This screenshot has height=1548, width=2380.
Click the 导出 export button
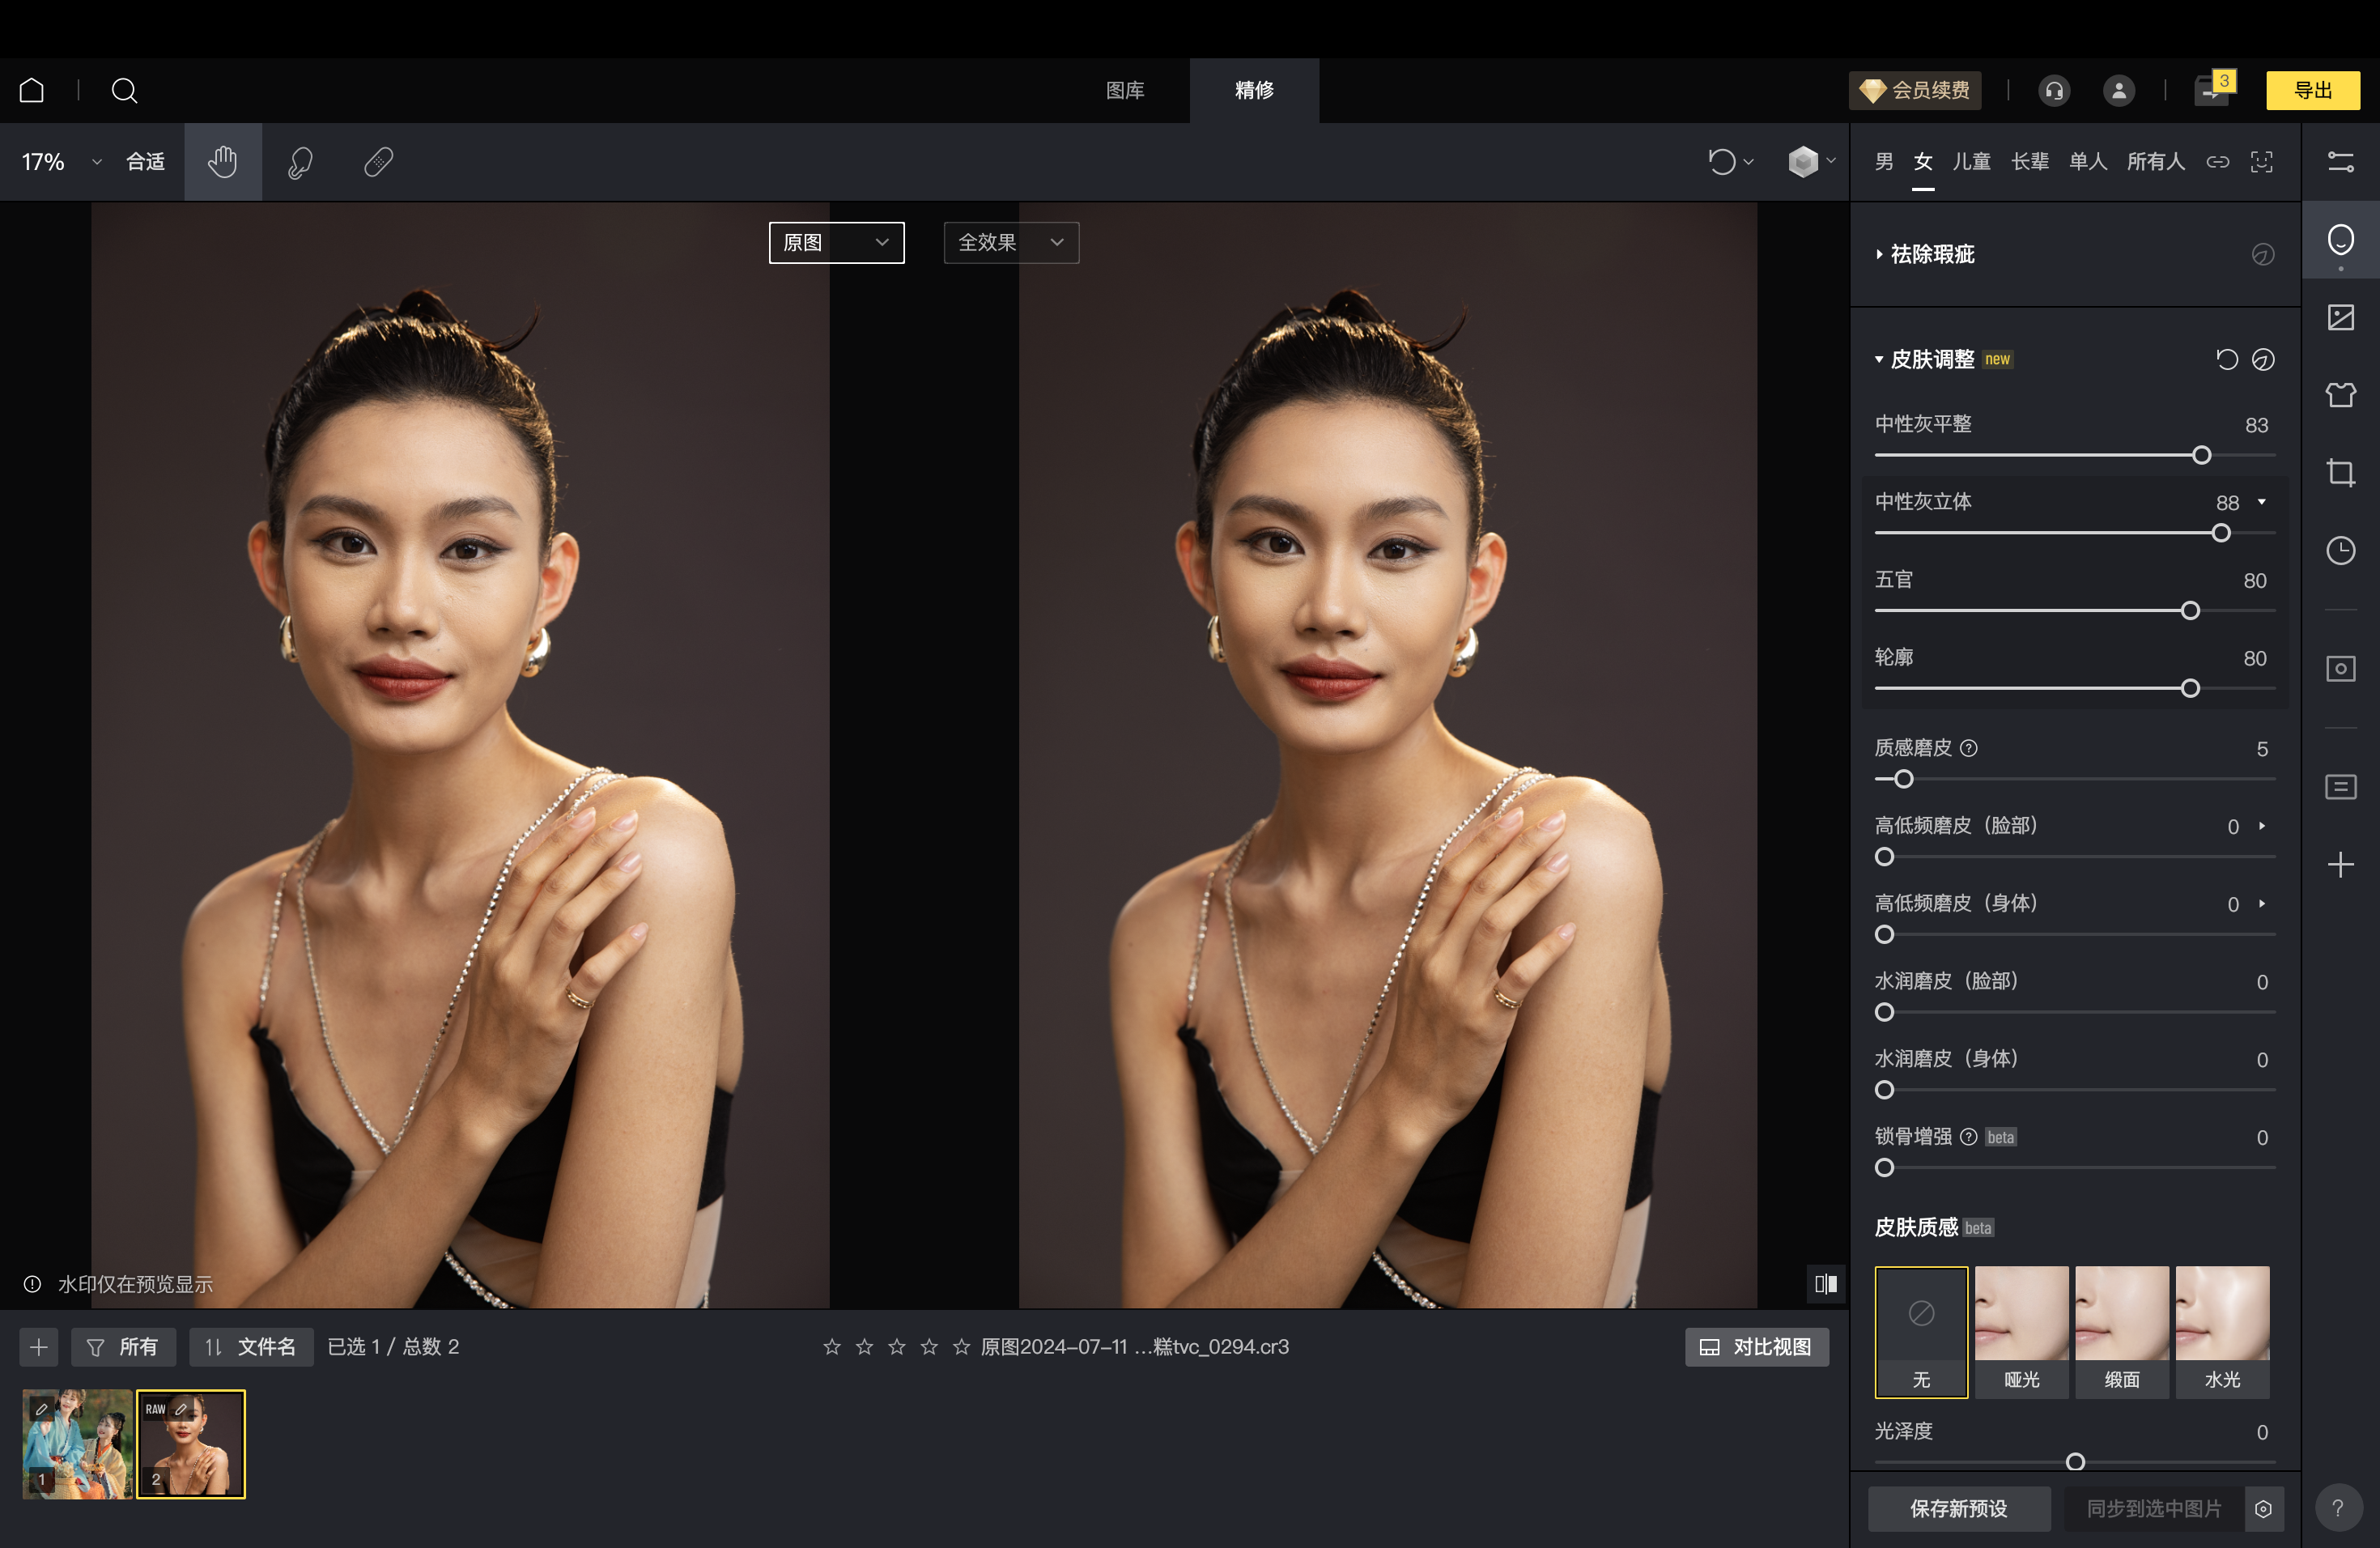click(2312, 90)
